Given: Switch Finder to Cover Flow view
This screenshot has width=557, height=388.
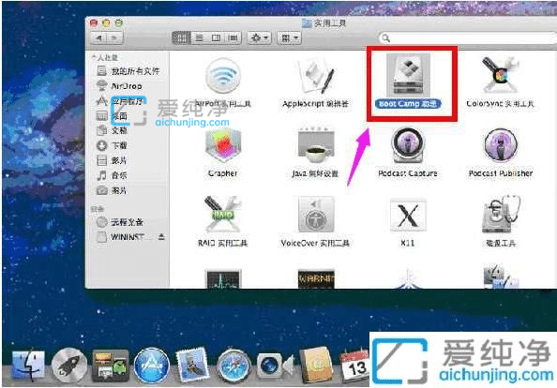Looking at the screenshot, I should (x=233, y=37).
